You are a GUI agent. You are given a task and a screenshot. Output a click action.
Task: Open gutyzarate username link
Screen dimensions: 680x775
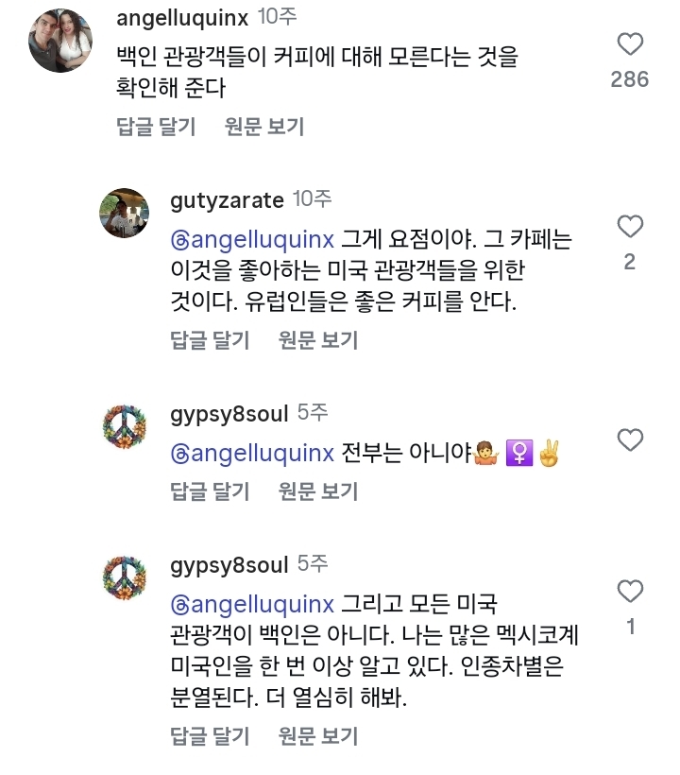227,199
